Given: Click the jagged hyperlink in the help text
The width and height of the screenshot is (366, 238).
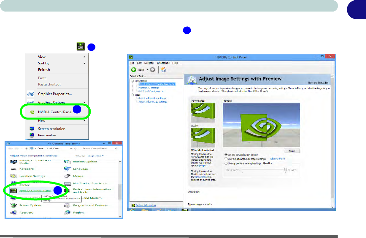Looking at the screenshot, I should coord(203,166).
